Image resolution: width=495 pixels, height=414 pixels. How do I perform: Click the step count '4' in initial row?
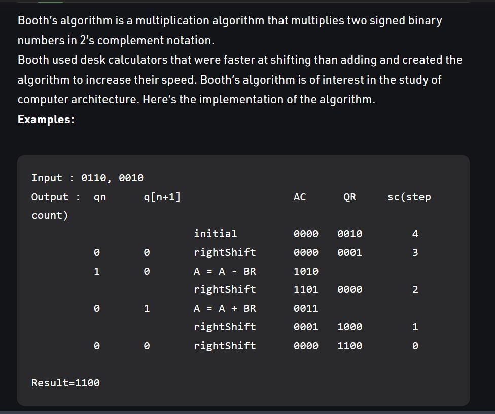[x=415, y=234]
